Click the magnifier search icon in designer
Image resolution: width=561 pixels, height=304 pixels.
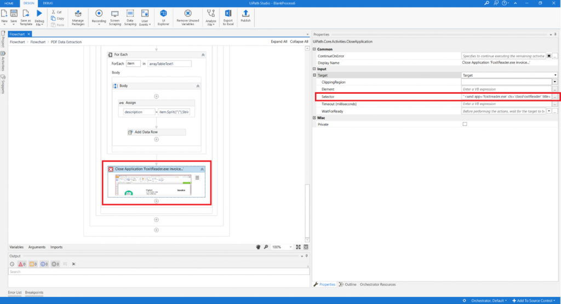click(x=266, y=247)
